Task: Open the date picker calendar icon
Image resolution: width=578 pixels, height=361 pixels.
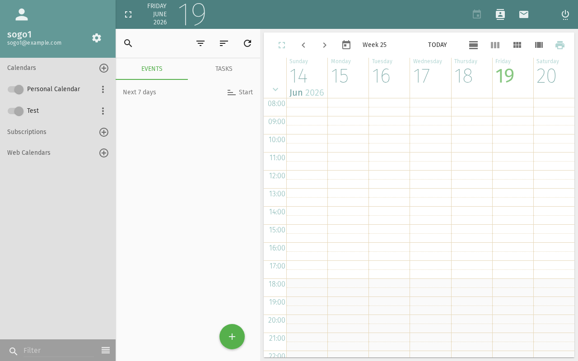Action: coord(346,45)
